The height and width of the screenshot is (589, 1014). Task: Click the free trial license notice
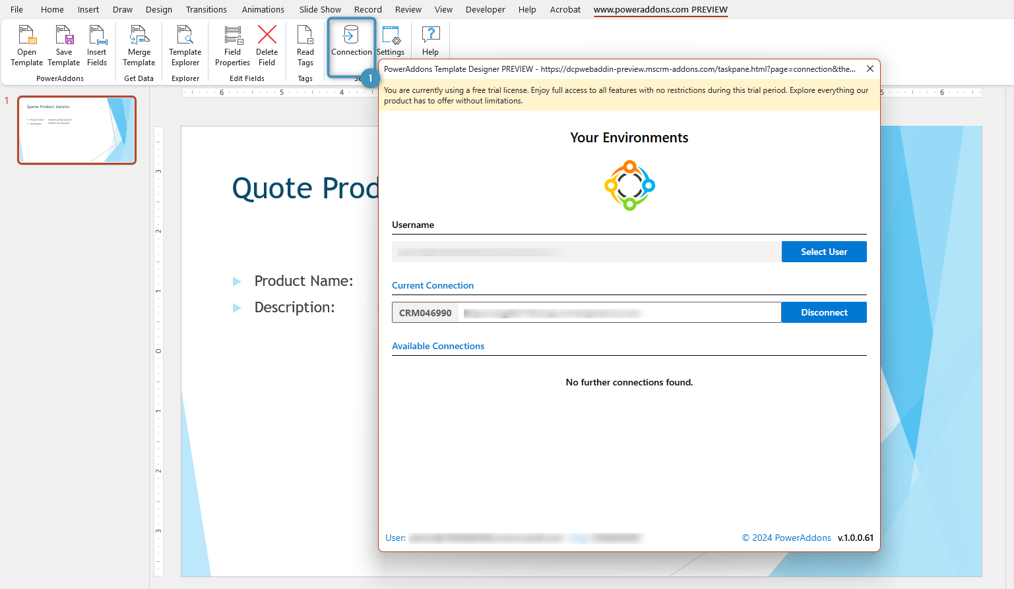coord(629,96)
